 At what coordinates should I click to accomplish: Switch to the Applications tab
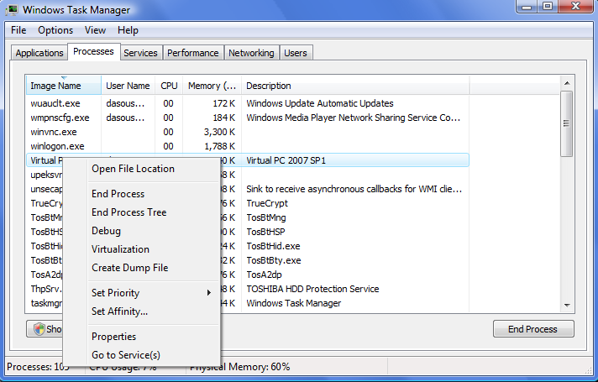(x=39, y=53)
